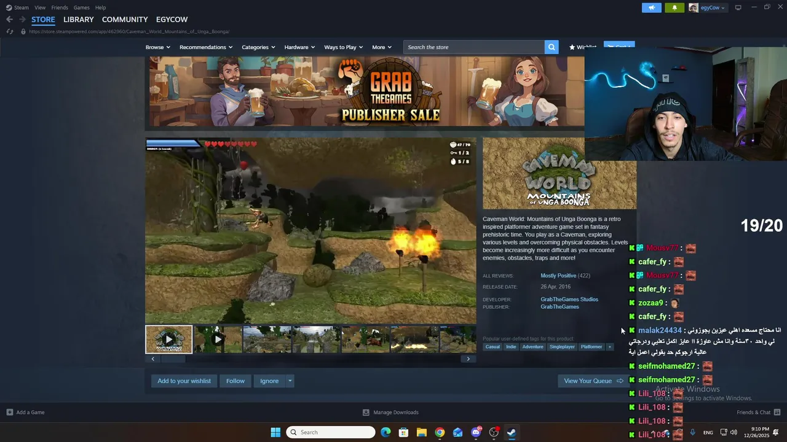Select the Indie tag
The image size is (787, 442).
[x=511, y=347]
